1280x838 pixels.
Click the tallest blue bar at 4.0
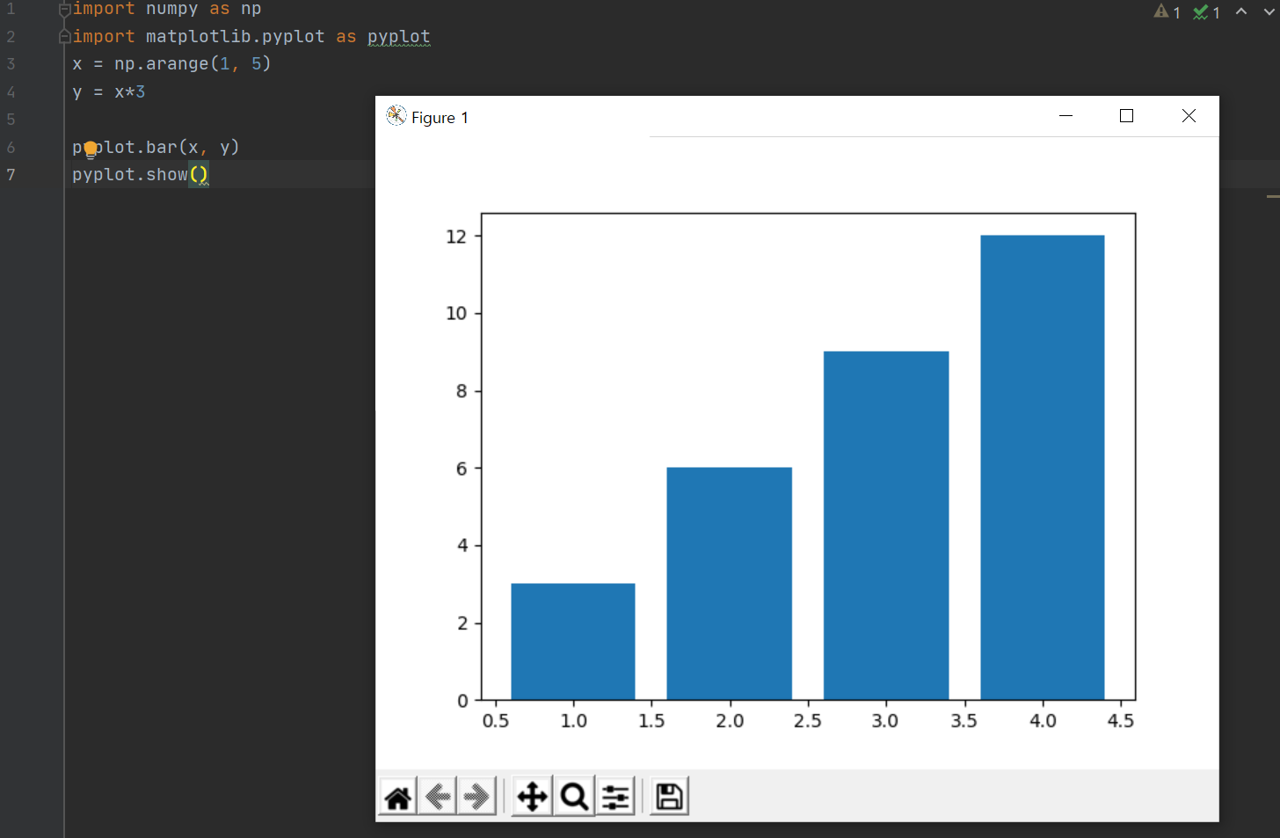1042,466
